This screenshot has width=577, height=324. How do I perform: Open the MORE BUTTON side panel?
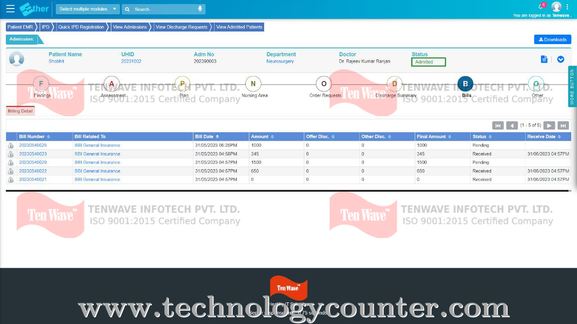pyautogui.click(x=572, y=86)
